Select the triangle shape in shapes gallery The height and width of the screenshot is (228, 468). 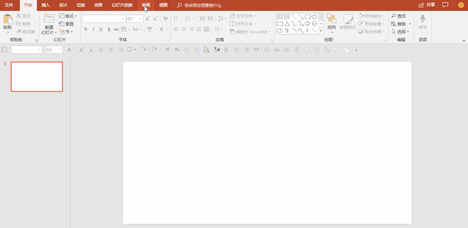click(287, 23)
